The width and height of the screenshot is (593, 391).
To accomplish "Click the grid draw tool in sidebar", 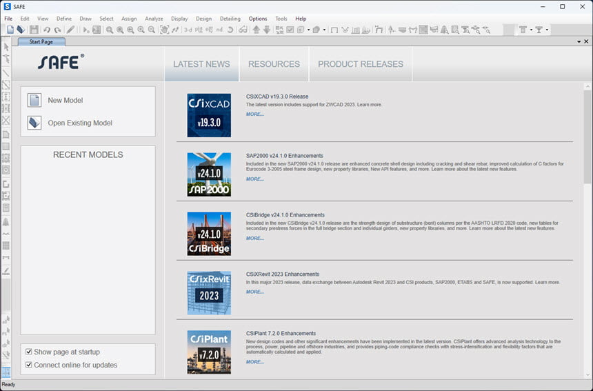I will click(x=6, y=245).
